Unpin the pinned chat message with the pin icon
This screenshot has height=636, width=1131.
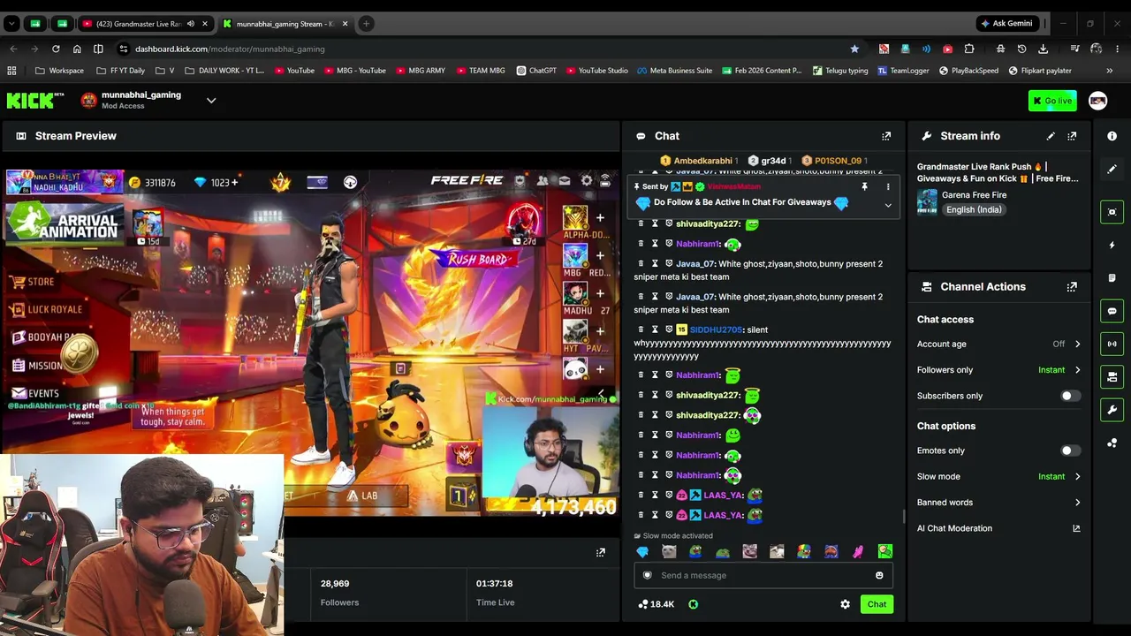point(864,187)
